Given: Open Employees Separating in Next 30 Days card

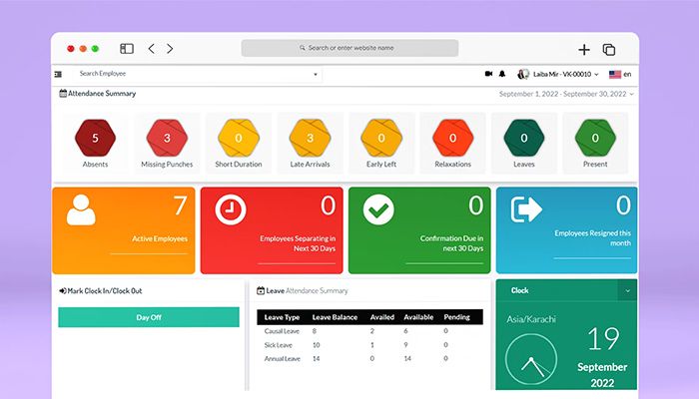Looking at the screenshot, I should coord(272,230).
